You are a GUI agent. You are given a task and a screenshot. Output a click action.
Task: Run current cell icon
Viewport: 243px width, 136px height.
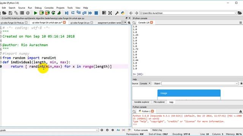click(x=41, y=13)
